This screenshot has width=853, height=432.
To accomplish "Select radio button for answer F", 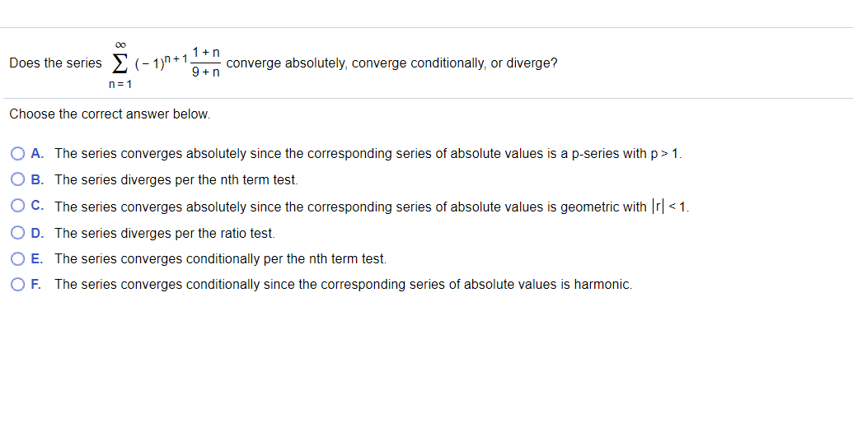I will (18, 284).
